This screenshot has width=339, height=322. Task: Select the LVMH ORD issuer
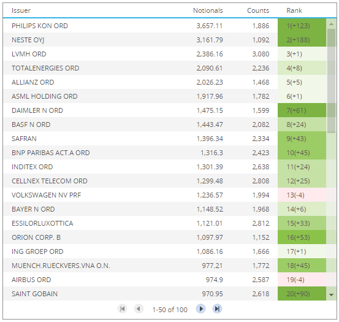[29, 54]
